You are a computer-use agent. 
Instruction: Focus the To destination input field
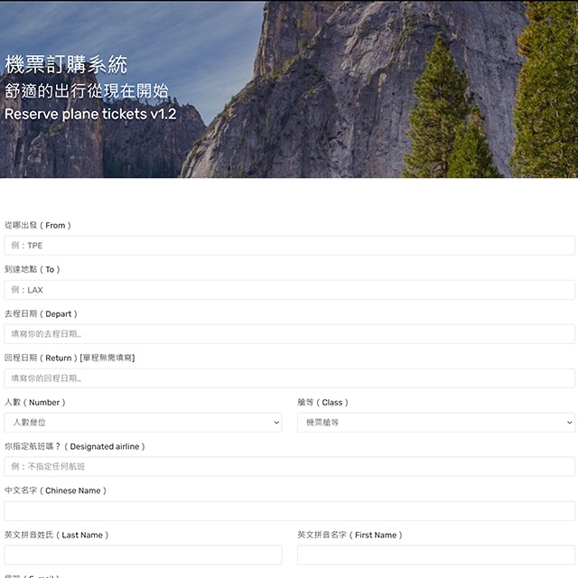click(x=289, y=290)
